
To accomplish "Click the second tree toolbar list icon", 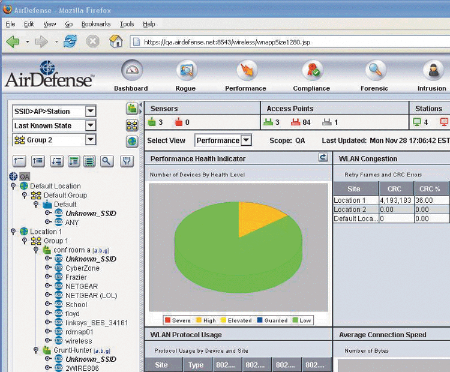I will tap(38, 161).
